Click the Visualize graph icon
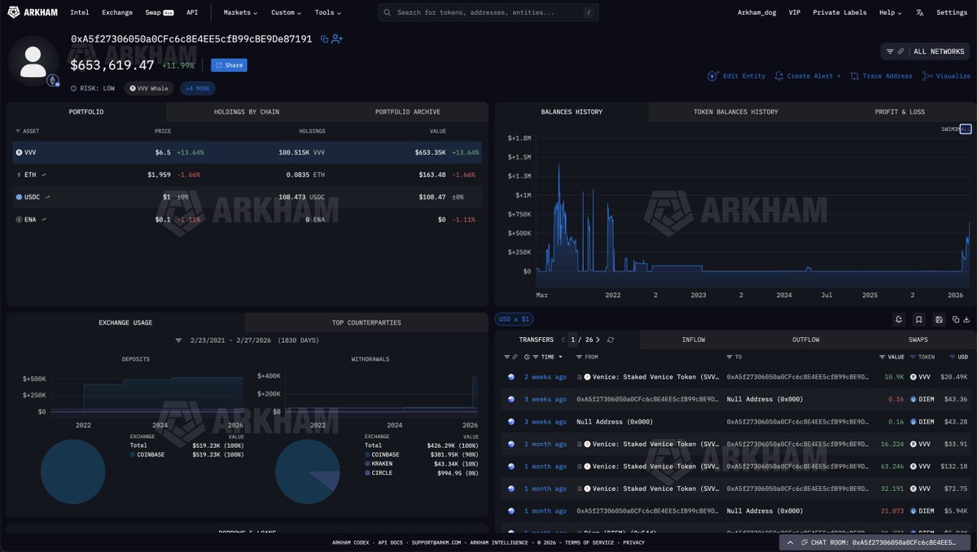 point(927,76)
